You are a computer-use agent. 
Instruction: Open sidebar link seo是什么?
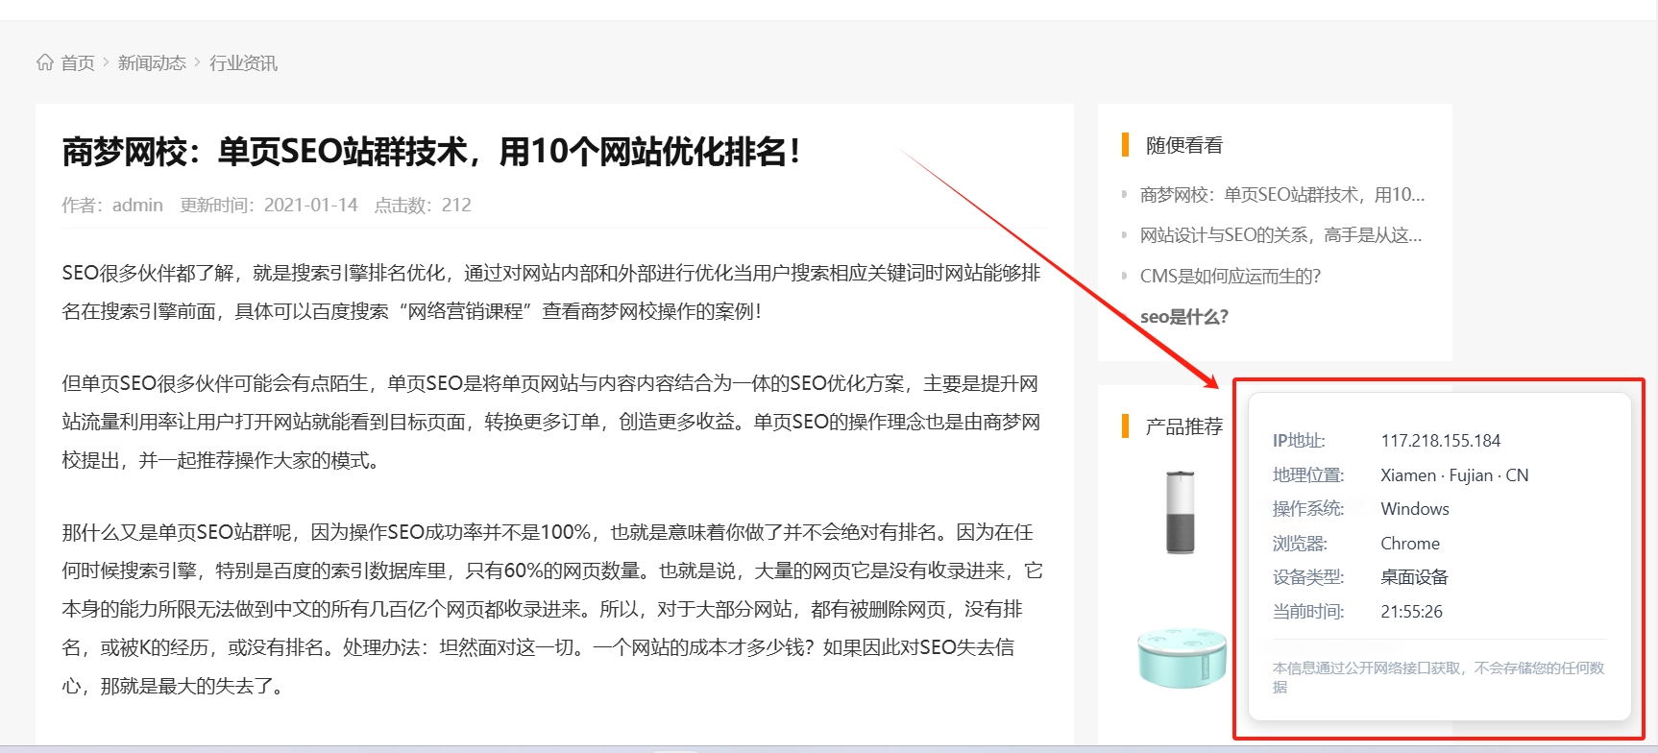(1184, 317)
